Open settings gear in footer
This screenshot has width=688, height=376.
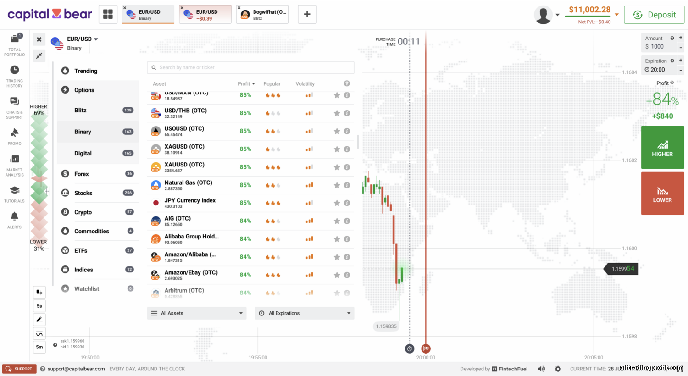558,369
